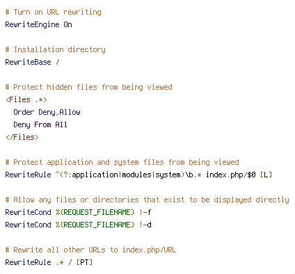Click 'Order Deny,Allow' line
The height and width of the screenshot is (274, 295).
pyautogui.click(x=47, y=112)
